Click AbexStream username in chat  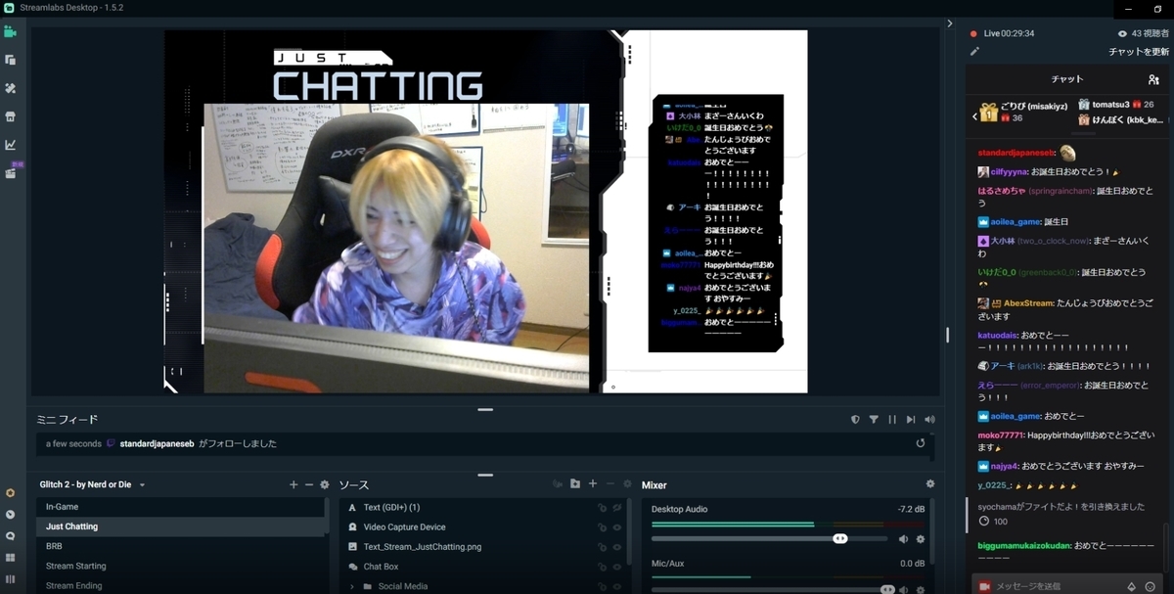[1026, 303]
